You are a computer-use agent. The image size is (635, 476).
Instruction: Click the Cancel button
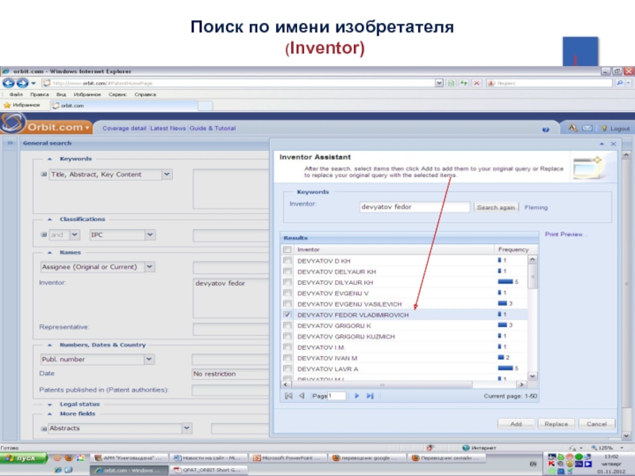597,424
